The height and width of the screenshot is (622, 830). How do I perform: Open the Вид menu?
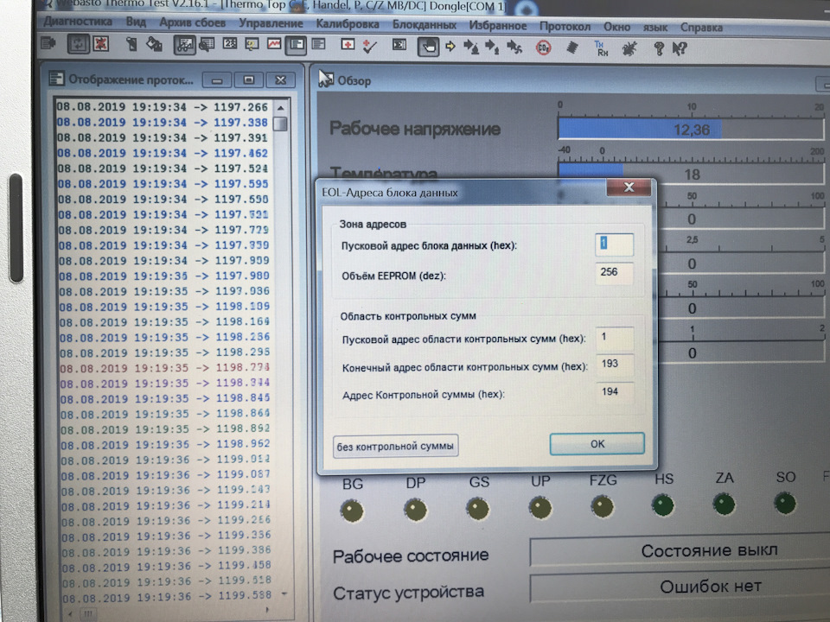(136, 22)
